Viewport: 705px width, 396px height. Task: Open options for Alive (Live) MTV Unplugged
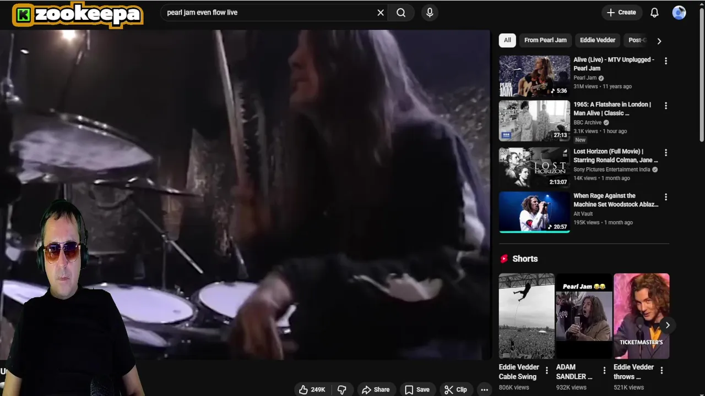[666, 61]
